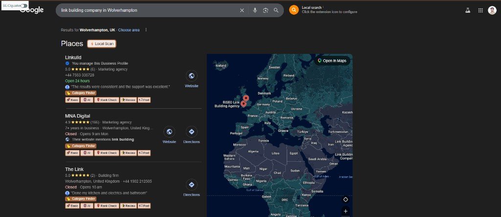
Task: Click Linkuild phone +44 7553 335728
Action: [x=80, y=75]
